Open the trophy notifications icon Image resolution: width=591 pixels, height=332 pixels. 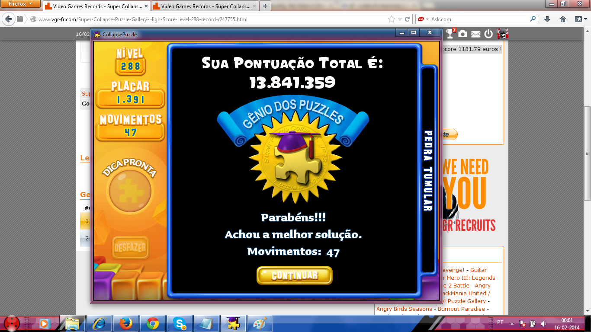point(450,34)
